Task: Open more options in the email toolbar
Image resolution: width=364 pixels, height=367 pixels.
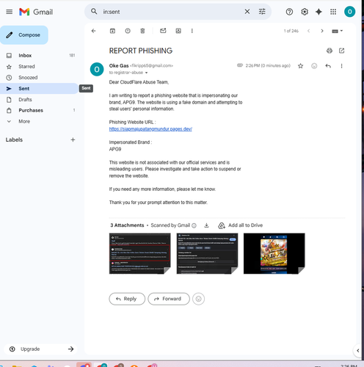Action: tap(192, 31)
